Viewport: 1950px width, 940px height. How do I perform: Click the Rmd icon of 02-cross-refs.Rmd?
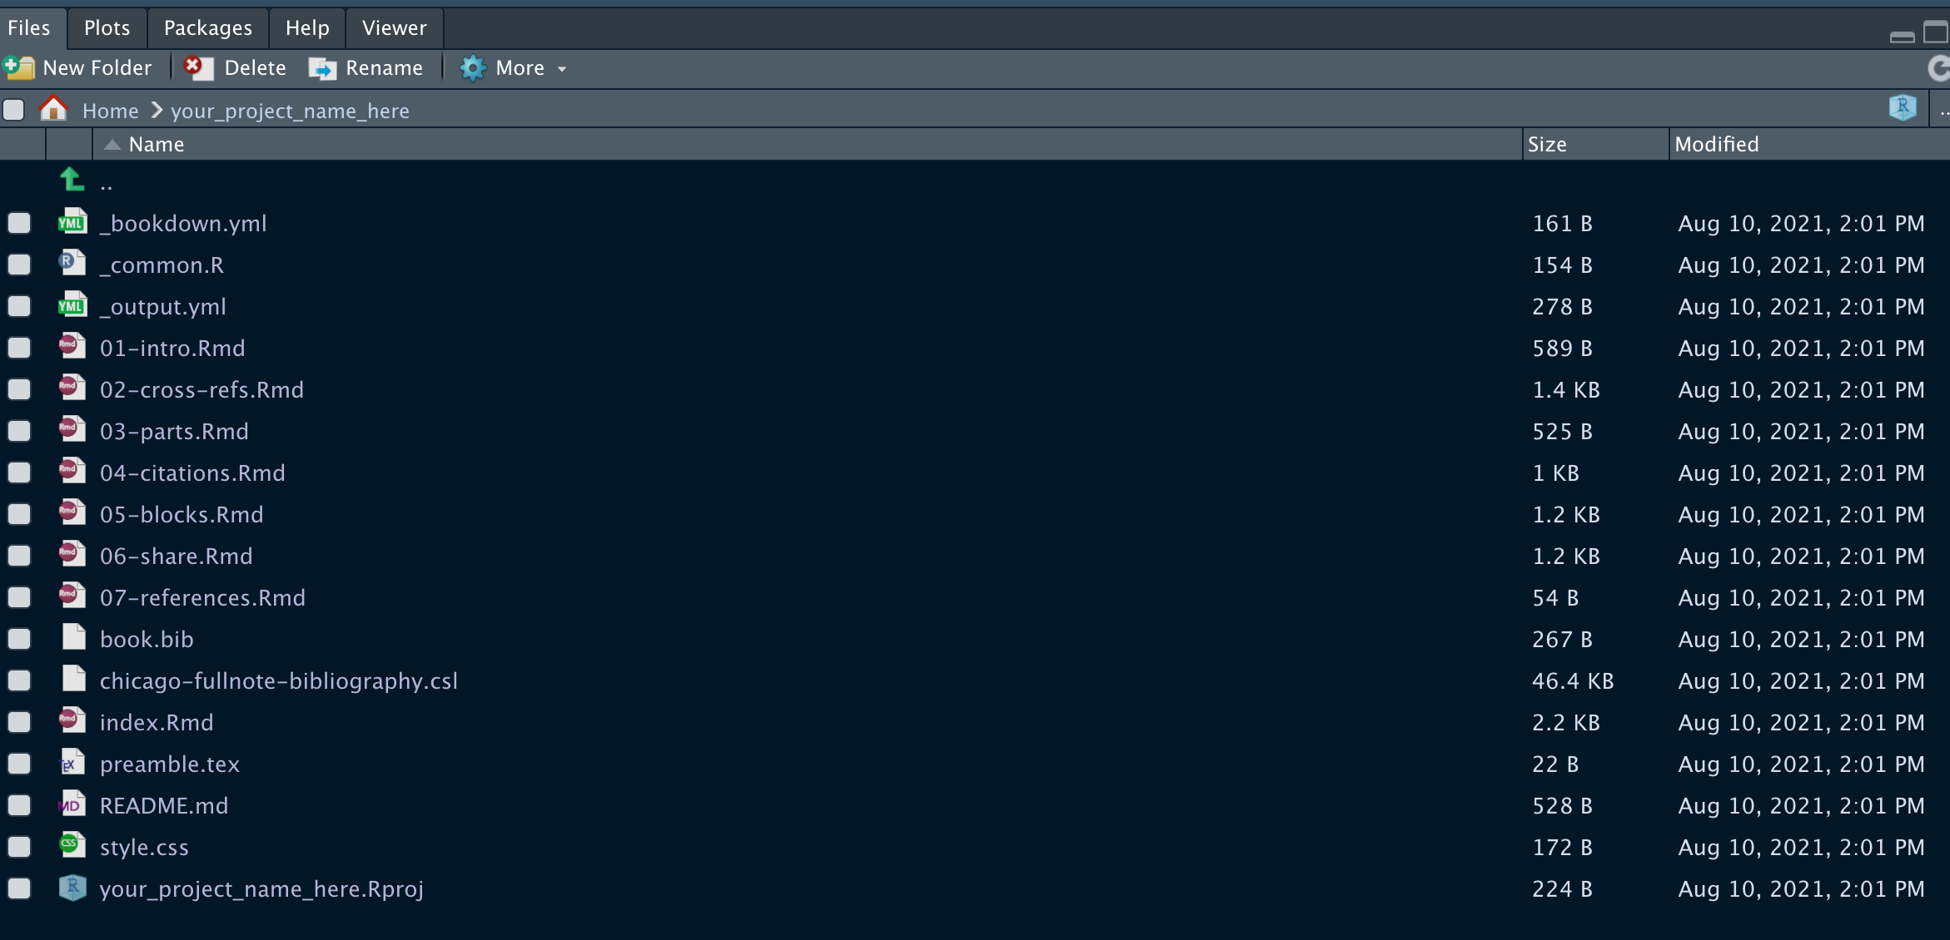pos(72,388)
